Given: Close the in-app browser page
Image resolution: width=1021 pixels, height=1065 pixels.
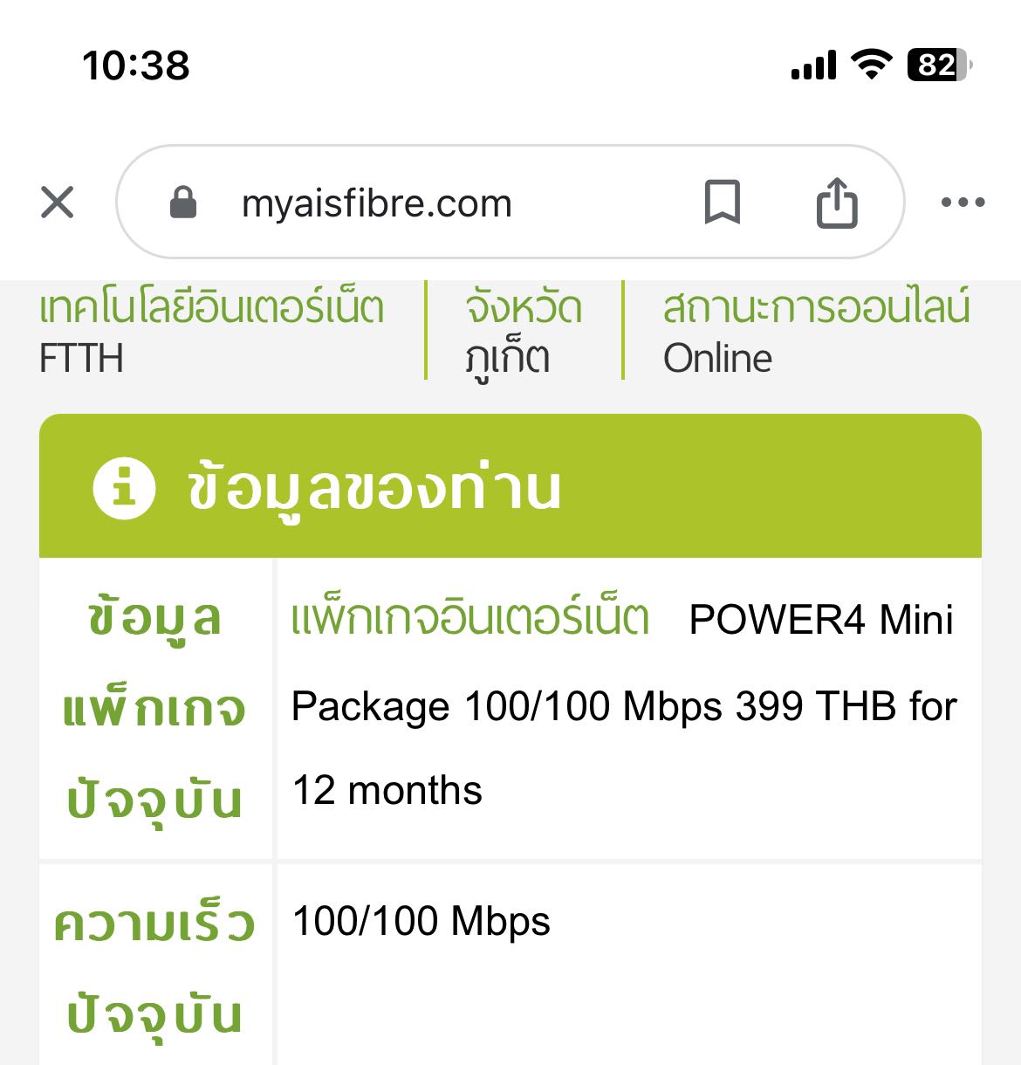Looking at the screenshot, I should coord(58,203).
